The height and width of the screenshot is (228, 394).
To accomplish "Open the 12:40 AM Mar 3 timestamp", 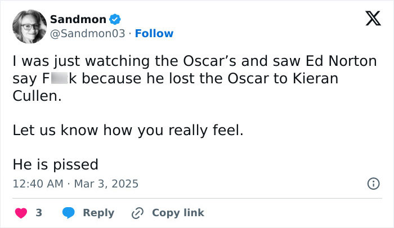I will coord(75,184).
